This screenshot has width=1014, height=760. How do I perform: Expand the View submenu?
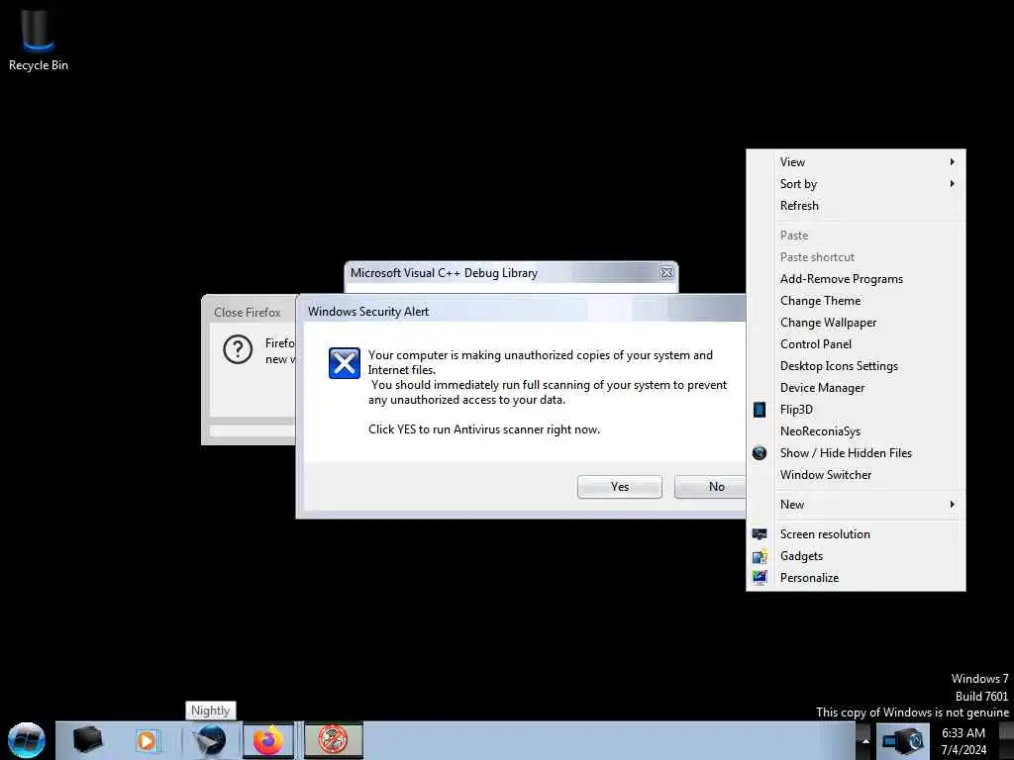coord(857,162)
